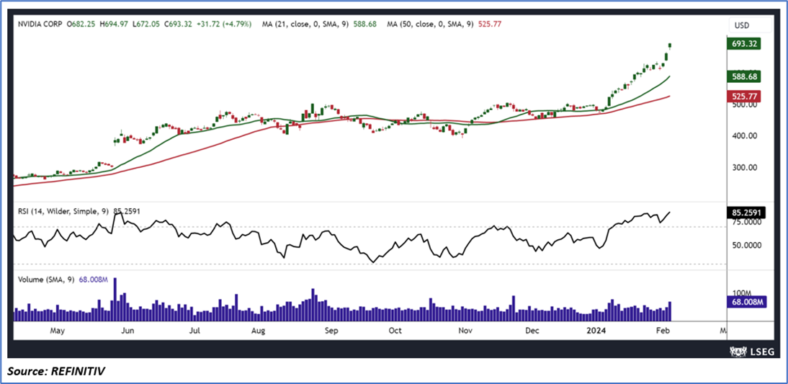The width and height of the screenshot is (788, 384).
Task: Click the 75.0000 RSI axis value
Action: coord(747,222)
